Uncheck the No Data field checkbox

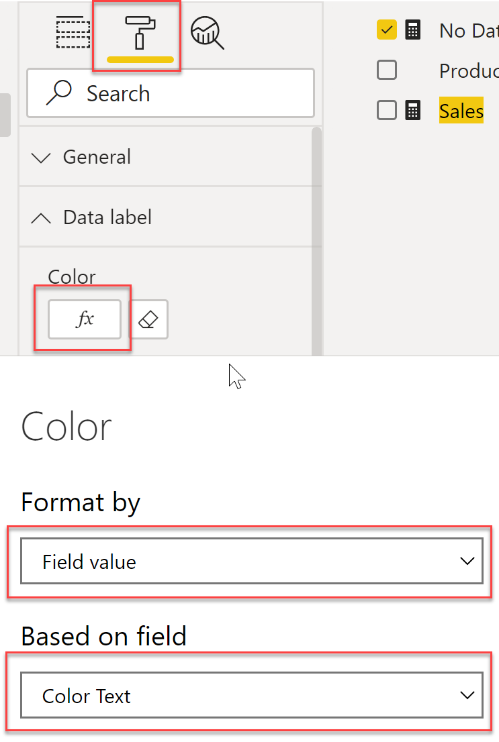pyautogui.click(x=387, y=30)
